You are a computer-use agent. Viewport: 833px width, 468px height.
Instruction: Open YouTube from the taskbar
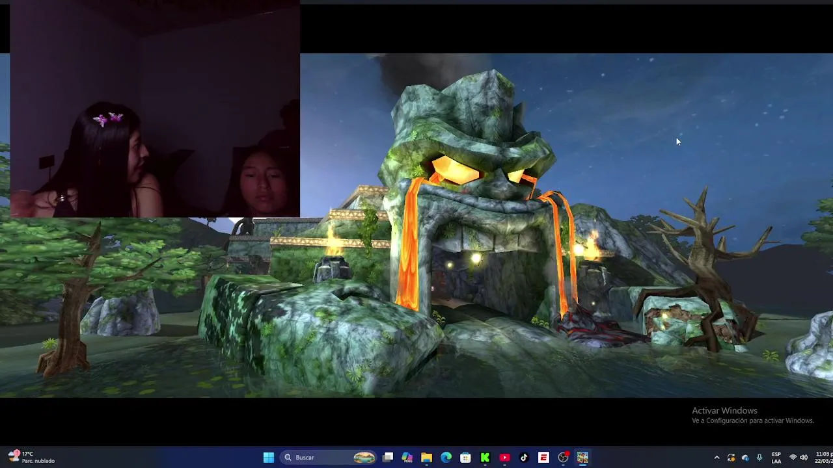(x=504, y=458)
